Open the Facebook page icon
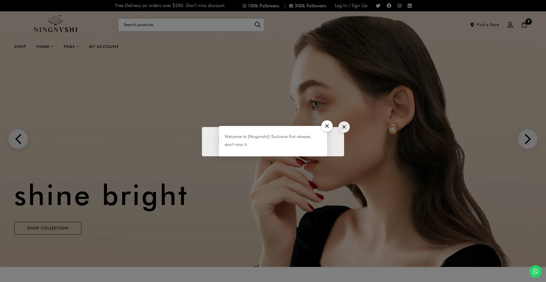The width and height of the screenshot is (546, 282). (389, 6)
